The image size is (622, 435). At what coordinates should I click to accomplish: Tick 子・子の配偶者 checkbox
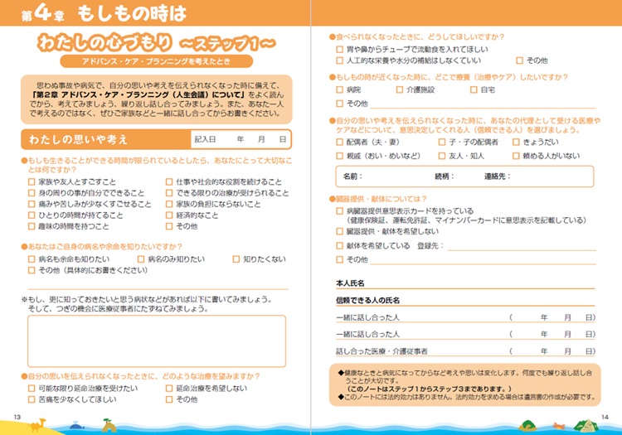[442, 142]
